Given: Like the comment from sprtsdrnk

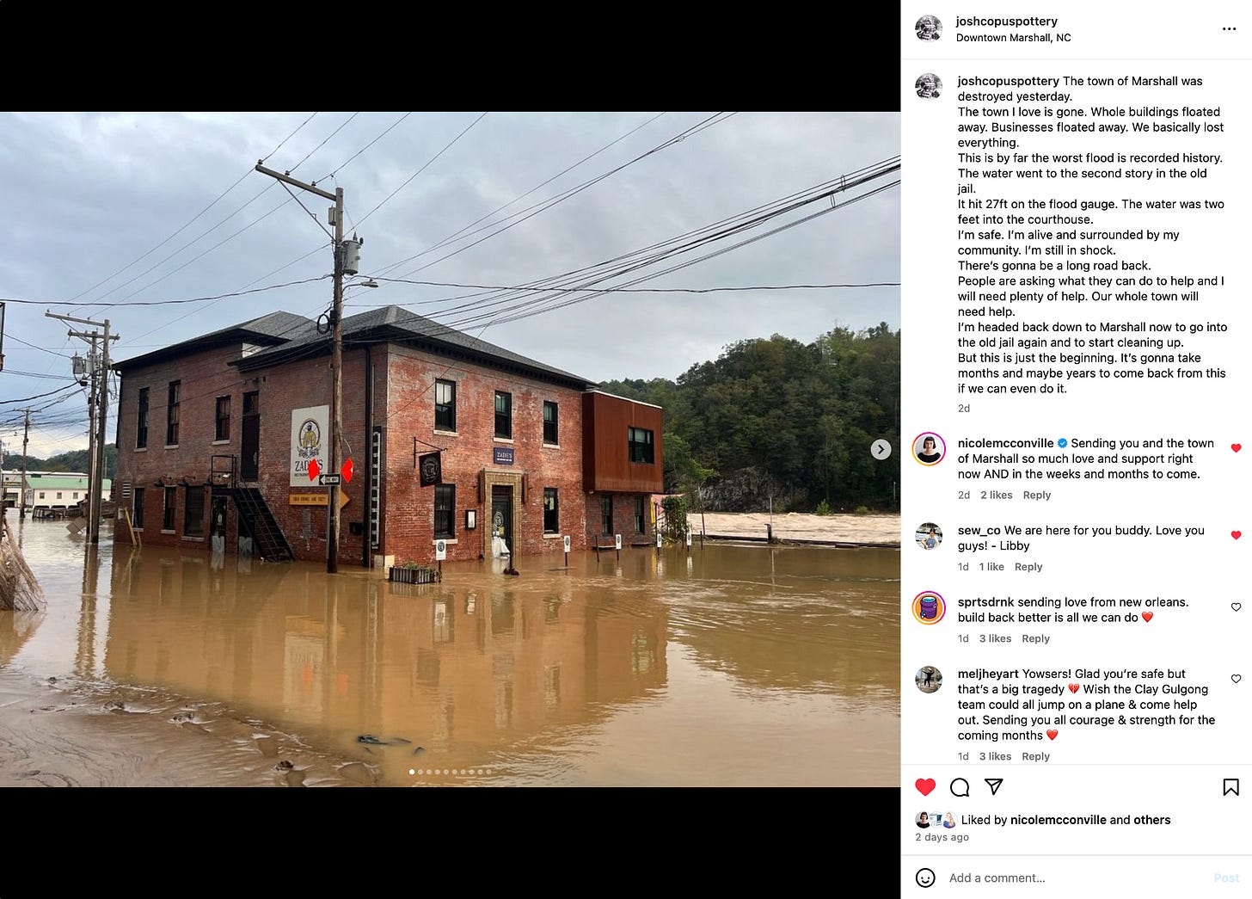Looking at the screenshot, I should point(1236,607).
